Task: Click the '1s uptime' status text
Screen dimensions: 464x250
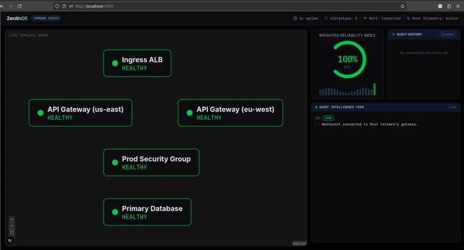Action: [309, 18]
